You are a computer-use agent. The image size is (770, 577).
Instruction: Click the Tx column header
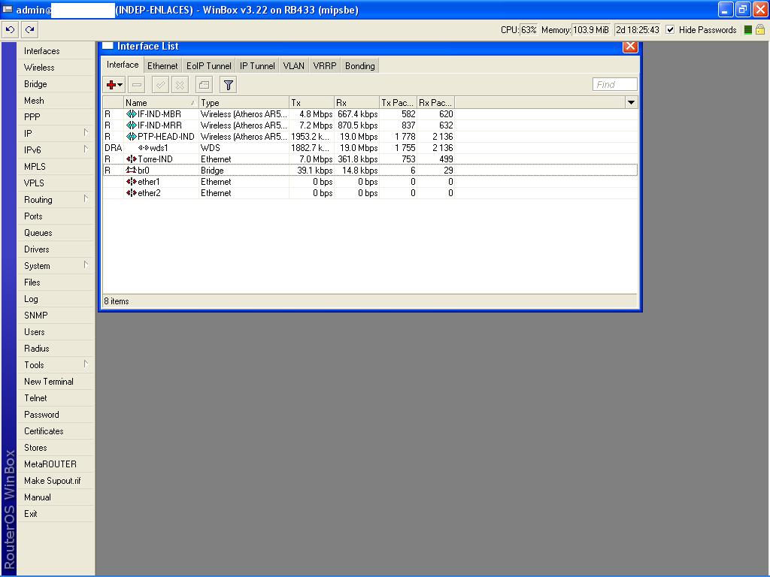coord(312,102)
